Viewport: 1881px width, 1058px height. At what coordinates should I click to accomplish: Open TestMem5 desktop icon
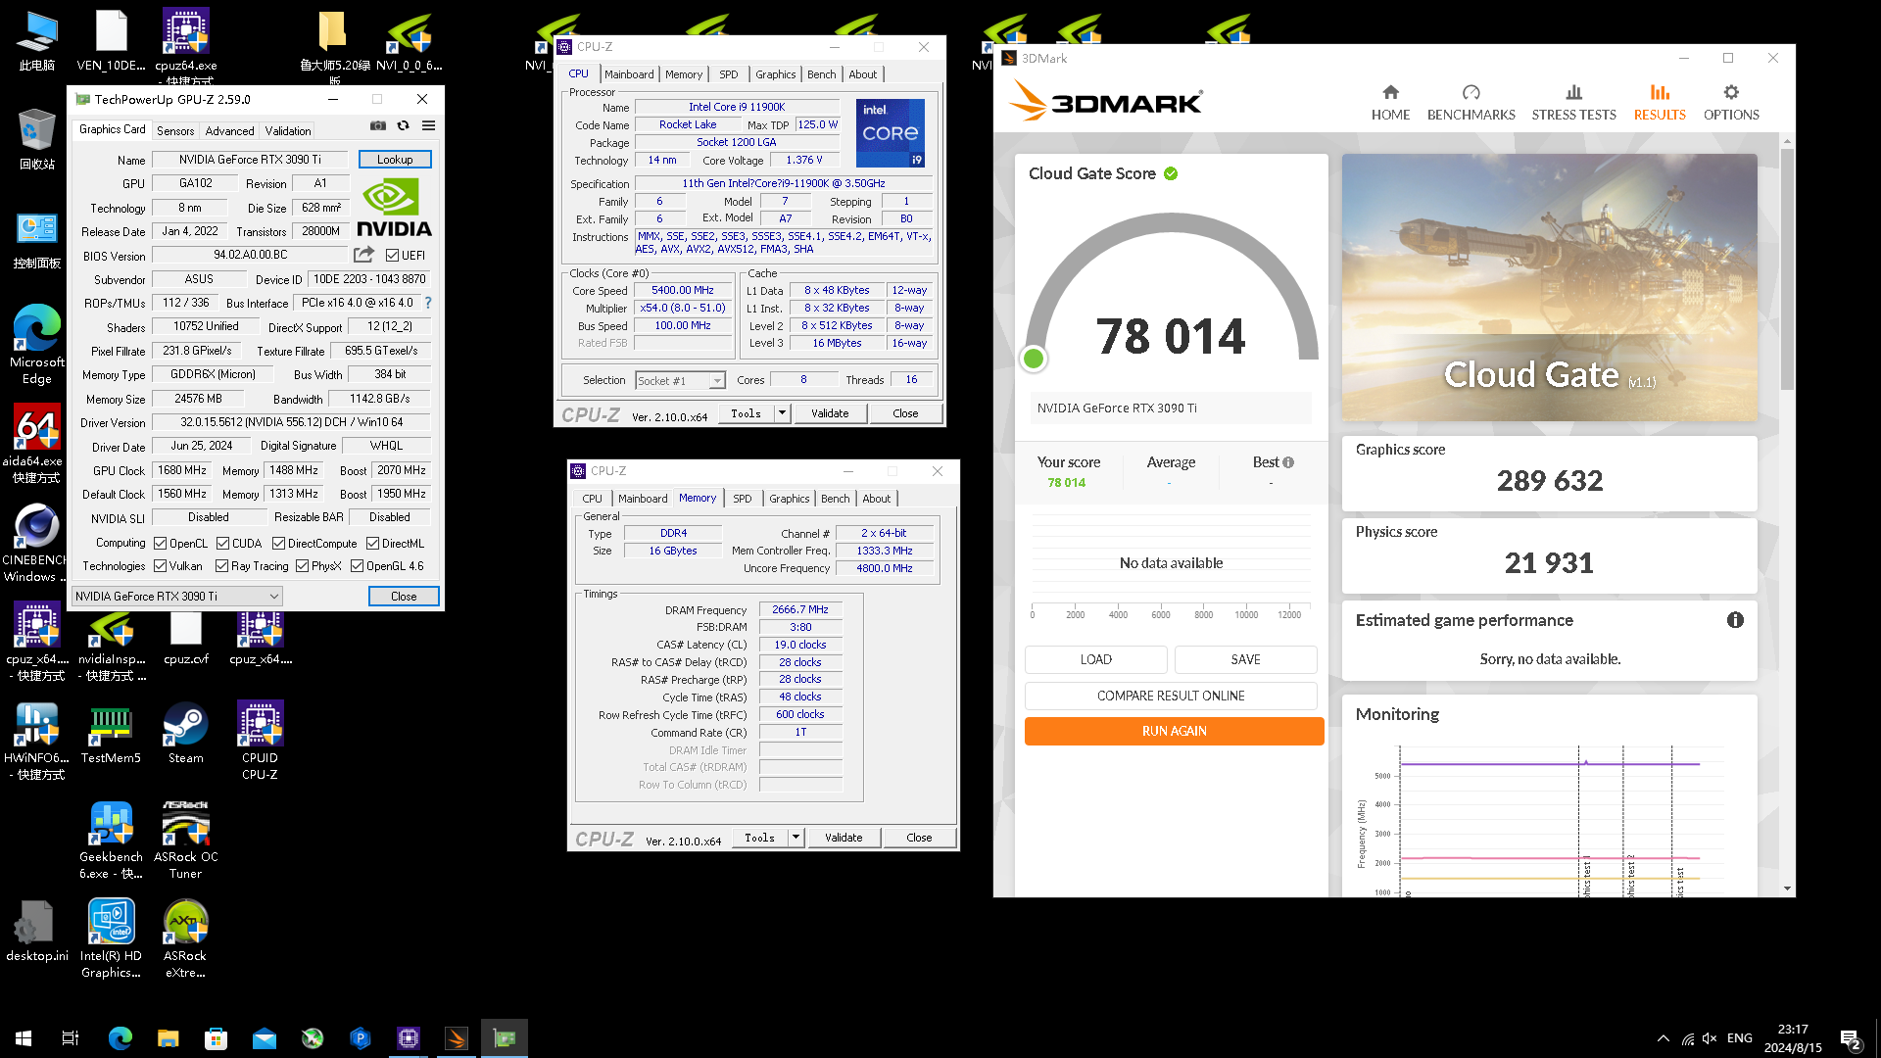coord(111,734)
